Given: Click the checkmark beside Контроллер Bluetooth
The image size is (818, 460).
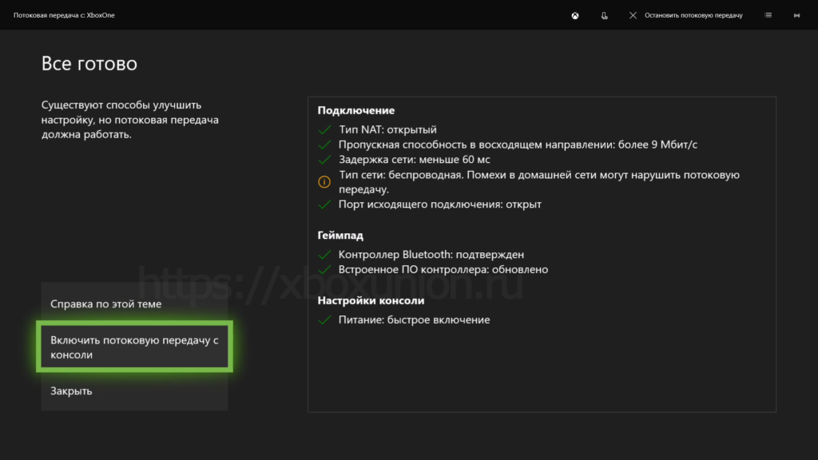Looking at the screenshot, I should 324,255.
